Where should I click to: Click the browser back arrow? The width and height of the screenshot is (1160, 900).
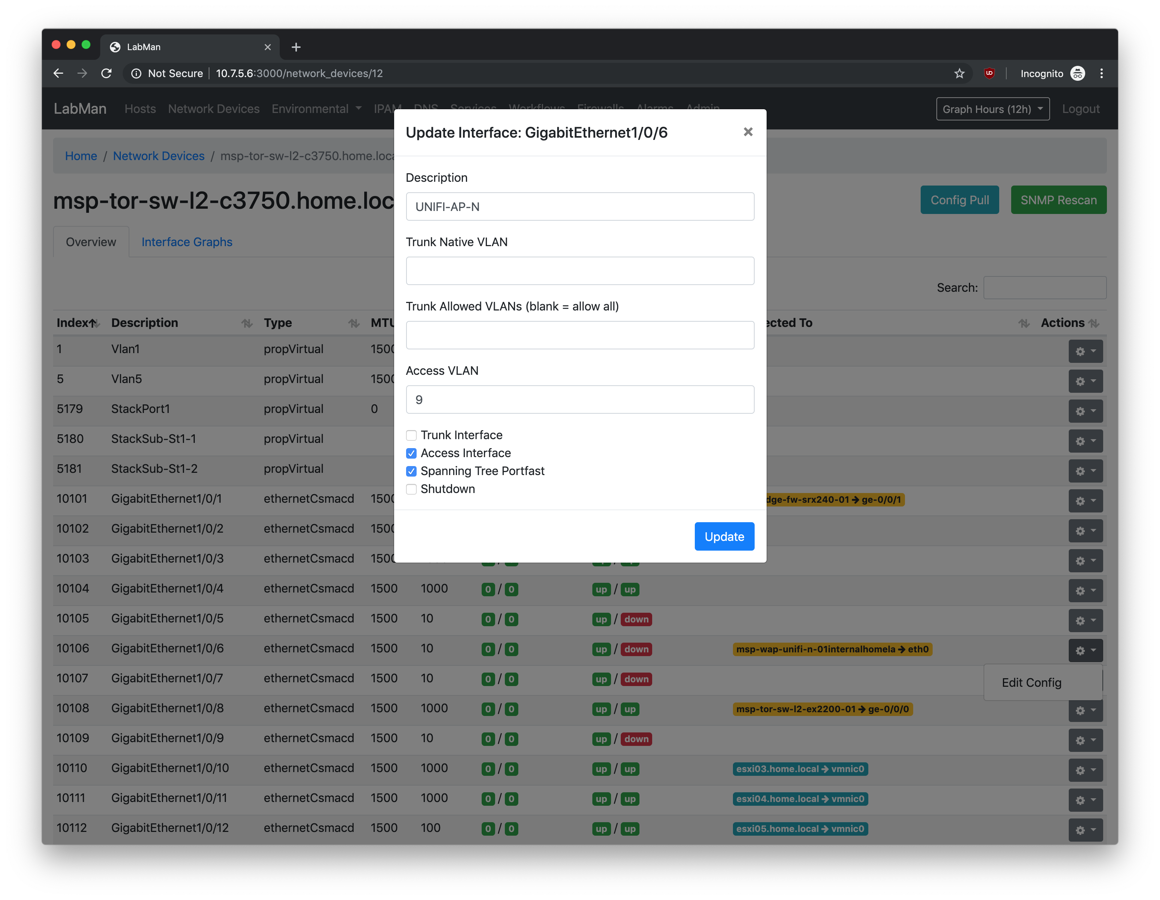(58, 73)
